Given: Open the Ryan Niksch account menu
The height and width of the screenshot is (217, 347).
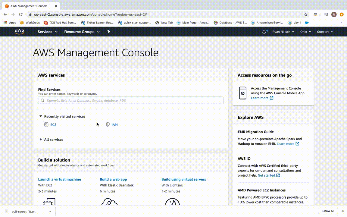Looking at the screenshot, I should click(x=283, y=32).
